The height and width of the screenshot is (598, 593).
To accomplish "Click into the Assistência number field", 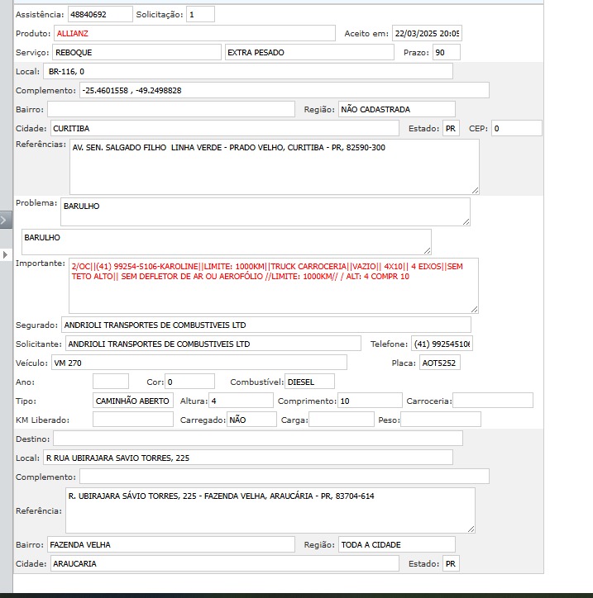I will coord(99,14).
